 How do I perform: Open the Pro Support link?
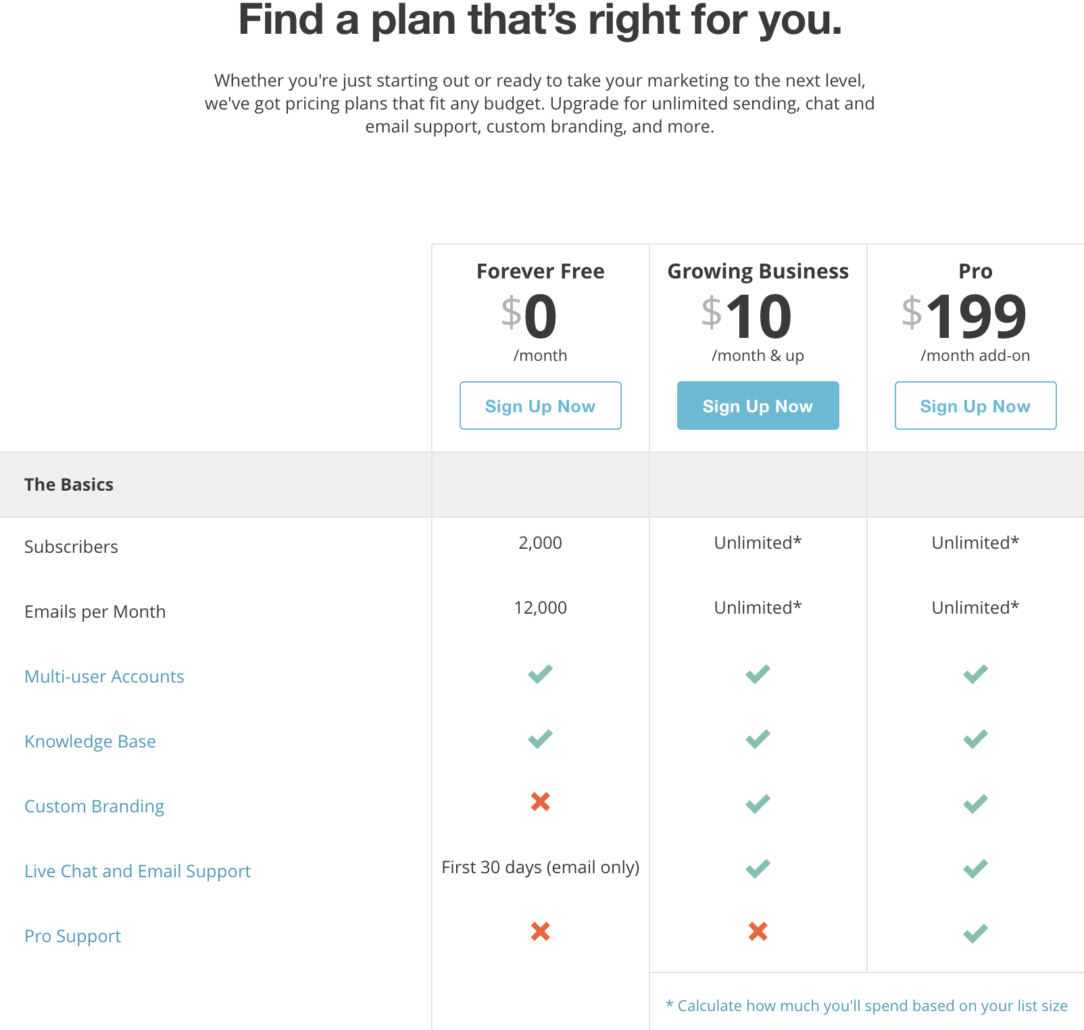point(72,936)
